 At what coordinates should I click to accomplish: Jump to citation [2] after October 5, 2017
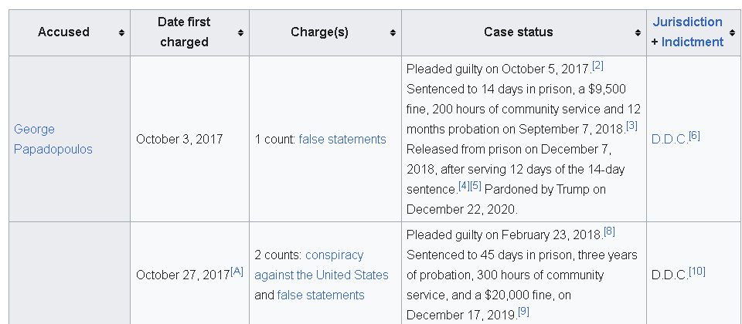pos(597,66)
